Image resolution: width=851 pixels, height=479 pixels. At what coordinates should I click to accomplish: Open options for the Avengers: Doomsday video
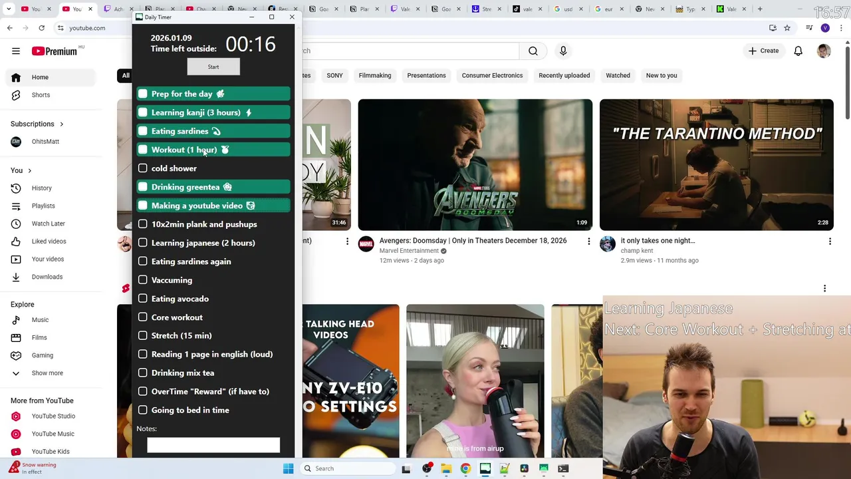588,241
